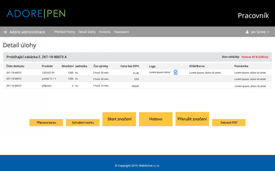Select product cell 1321027-91
275x171 pixels.
coord(48,73)
